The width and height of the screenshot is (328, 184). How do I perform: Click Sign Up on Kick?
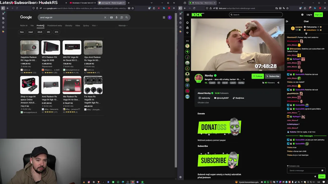[x=319, y=15]
